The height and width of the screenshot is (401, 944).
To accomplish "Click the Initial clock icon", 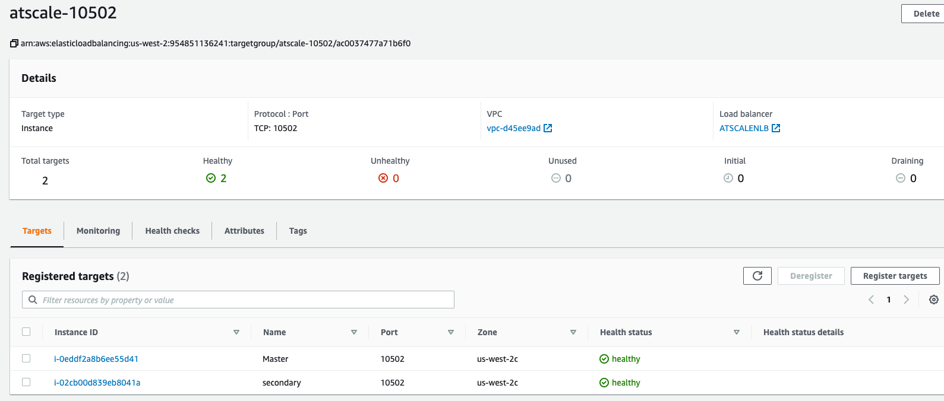I will pyautogui.click(x=728, y=178).
